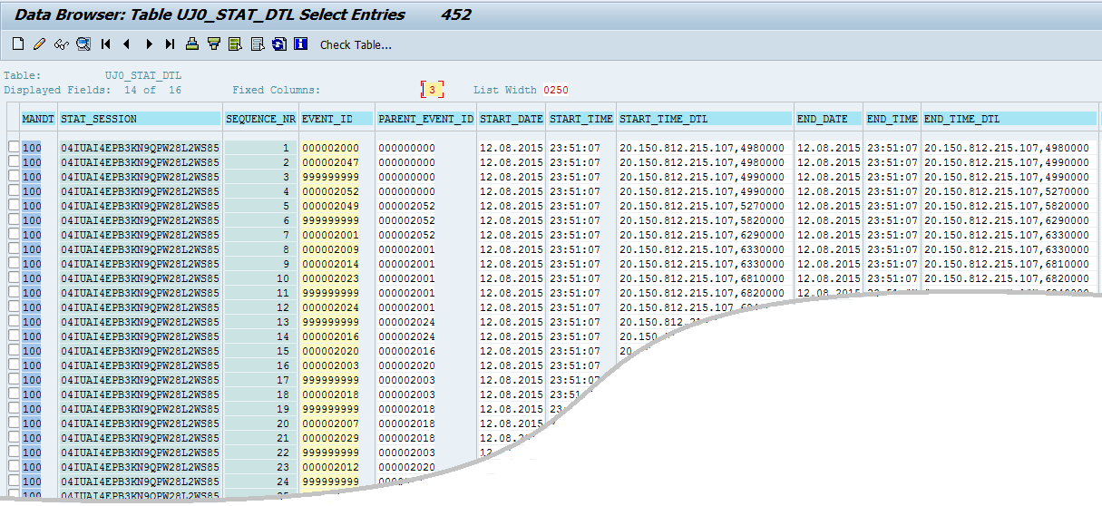Click the START_TIME_DTL column header
1102x506 pixels.
(x=705, y=119)
